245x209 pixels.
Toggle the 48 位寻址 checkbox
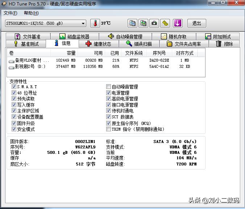pos(14,93)
